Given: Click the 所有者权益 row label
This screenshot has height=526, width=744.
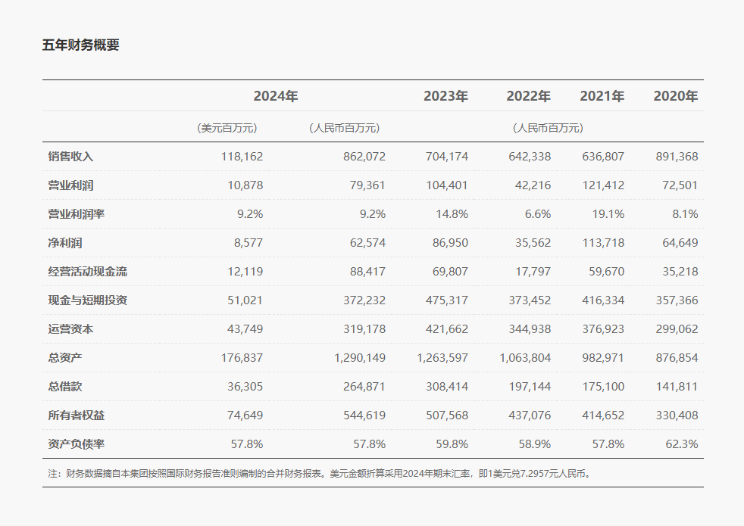Looking at the screenshot, I should [77, 416].
